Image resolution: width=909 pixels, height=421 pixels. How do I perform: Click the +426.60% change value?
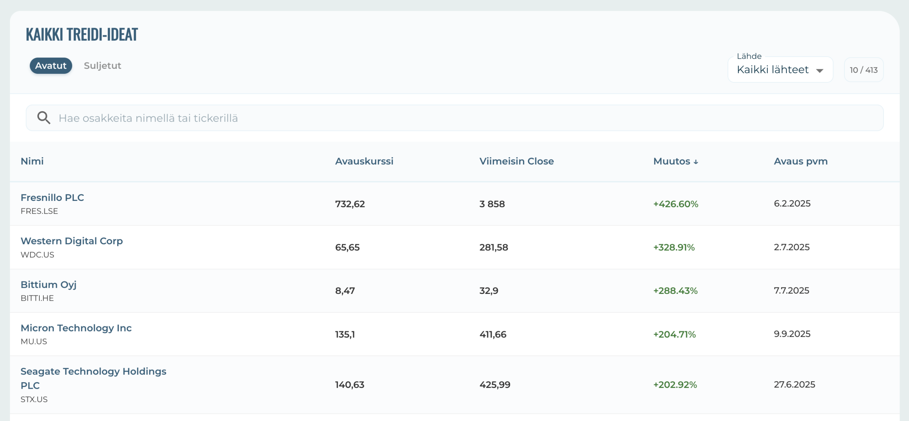(675, 204)
